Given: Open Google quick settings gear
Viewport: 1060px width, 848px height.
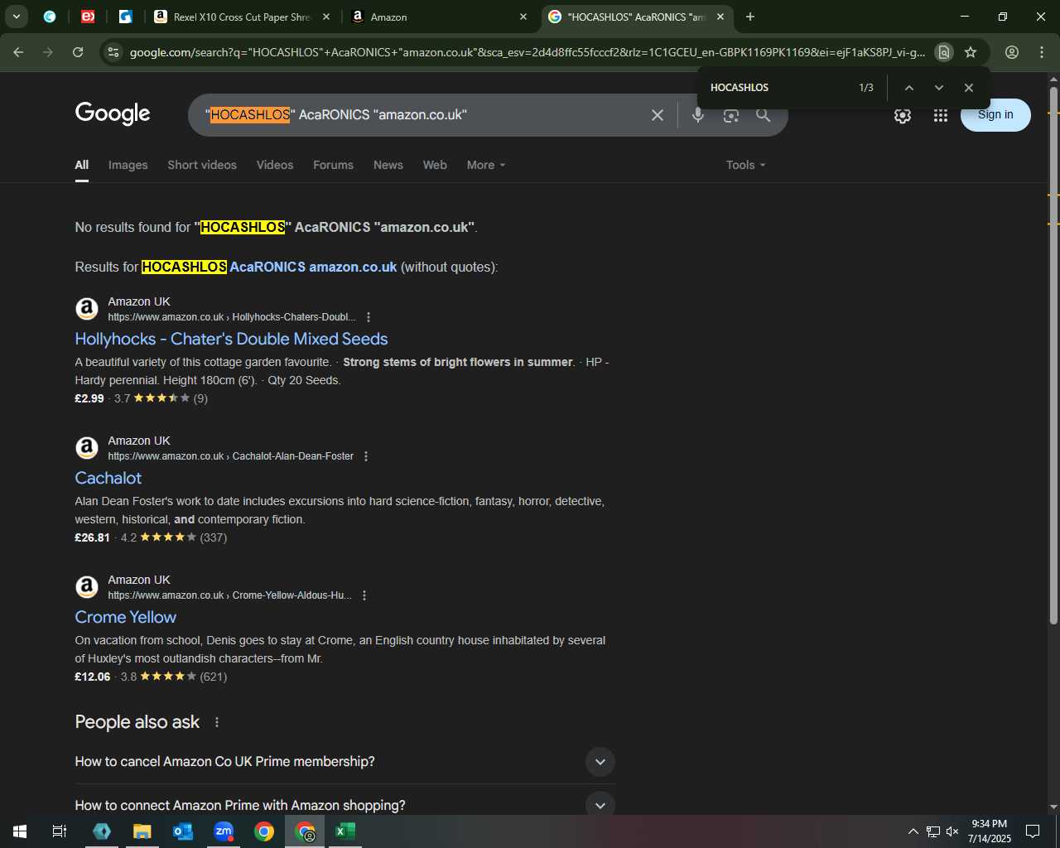Looking at the screenshot, I should (903, 116).
